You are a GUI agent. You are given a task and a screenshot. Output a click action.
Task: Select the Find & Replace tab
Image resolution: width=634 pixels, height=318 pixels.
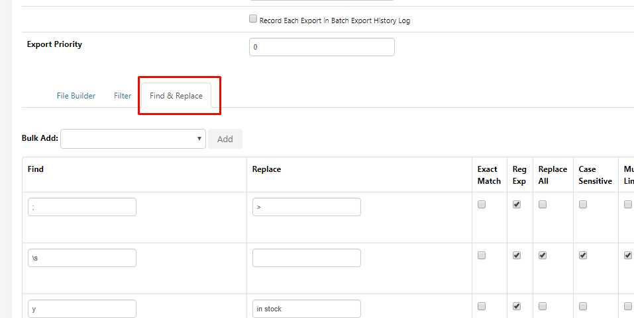point(176,96)
